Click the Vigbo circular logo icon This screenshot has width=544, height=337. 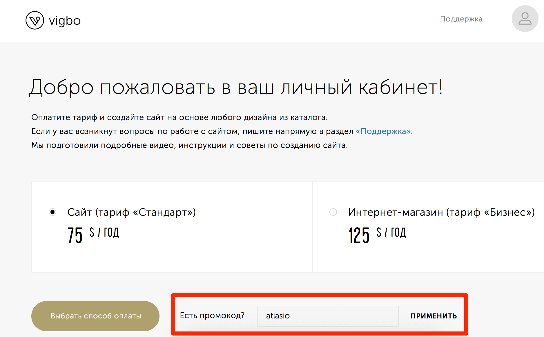(x=35, y=21)
